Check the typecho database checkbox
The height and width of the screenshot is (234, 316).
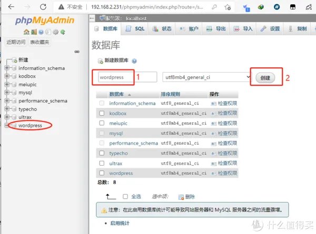(x=102, y=153)
